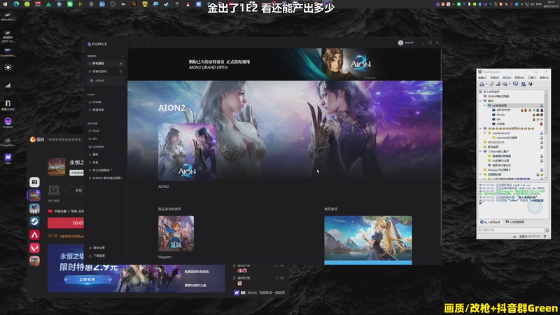This screenshot has width=560, height=315.
Task: Click the emoji button beside TeamSpeak chat input
Action: 547,230
